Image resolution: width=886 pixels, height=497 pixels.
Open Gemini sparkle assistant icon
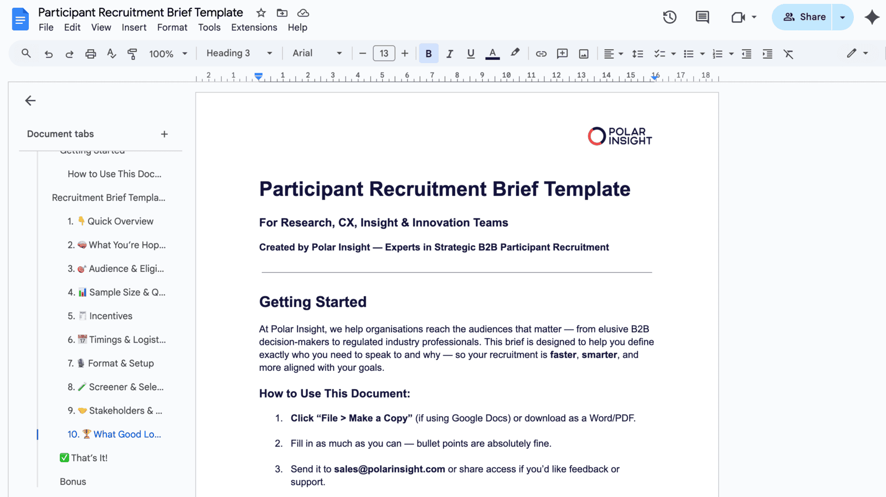click(x=872, y=17)
